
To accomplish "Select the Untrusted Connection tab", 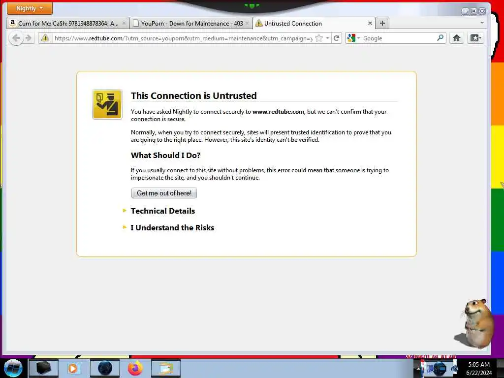I will pos(314,24).
